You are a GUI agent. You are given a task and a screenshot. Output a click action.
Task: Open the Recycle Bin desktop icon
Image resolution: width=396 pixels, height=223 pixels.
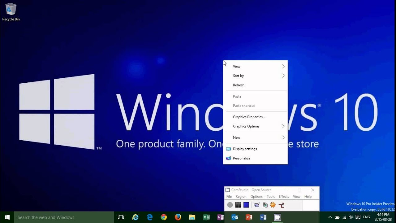[11, 12]
